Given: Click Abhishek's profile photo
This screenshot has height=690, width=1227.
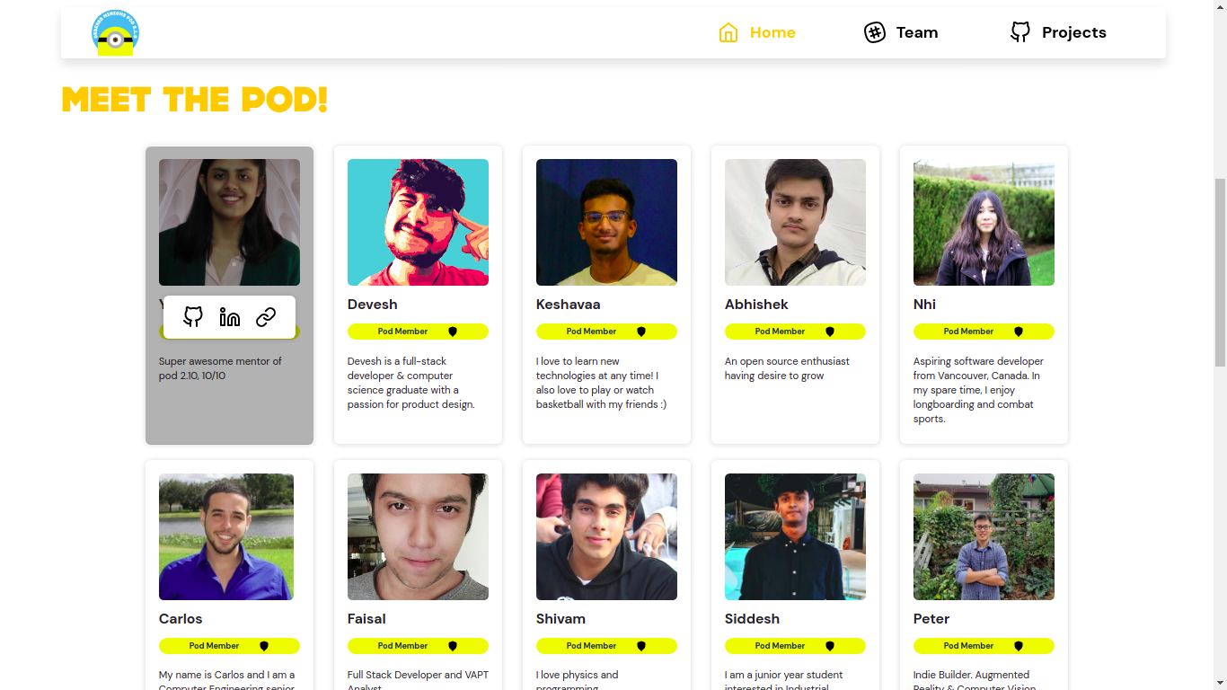Looking at the screenshot, I should point(795,223).
